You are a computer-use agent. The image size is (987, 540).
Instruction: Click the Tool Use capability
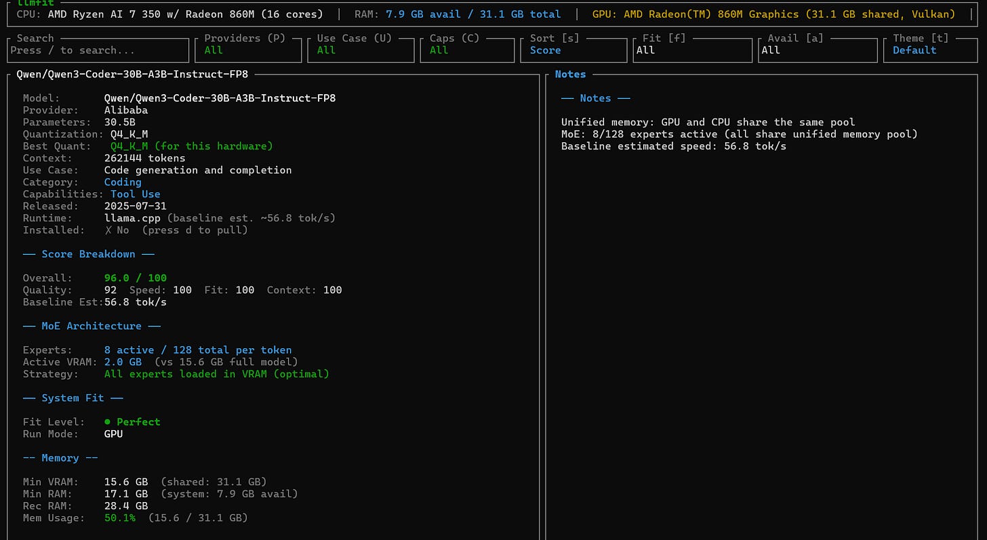click(x=136, y=194)
